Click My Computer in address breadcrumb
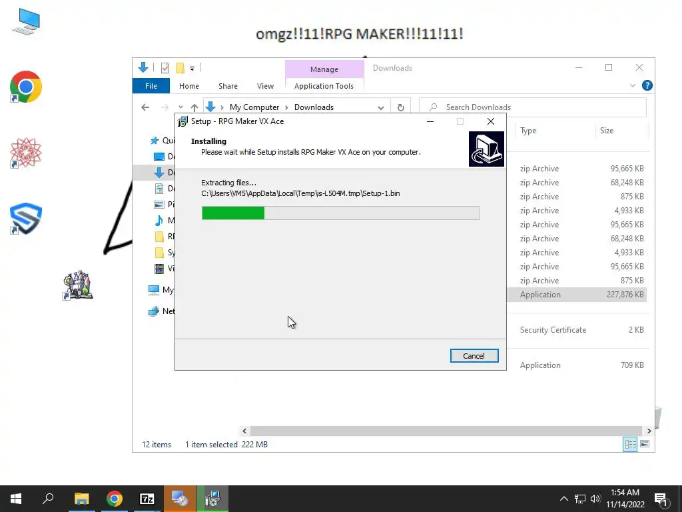Viewport: 682px width, 512px height. (x=254, y=107)
